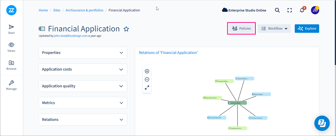Expand the Application costs section
The height and width of the screenshot is (136, 336).
click(83, 69)
